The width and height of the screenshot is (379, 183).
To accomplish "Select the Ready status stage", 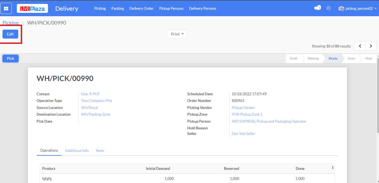I will (x=333, y=58).
